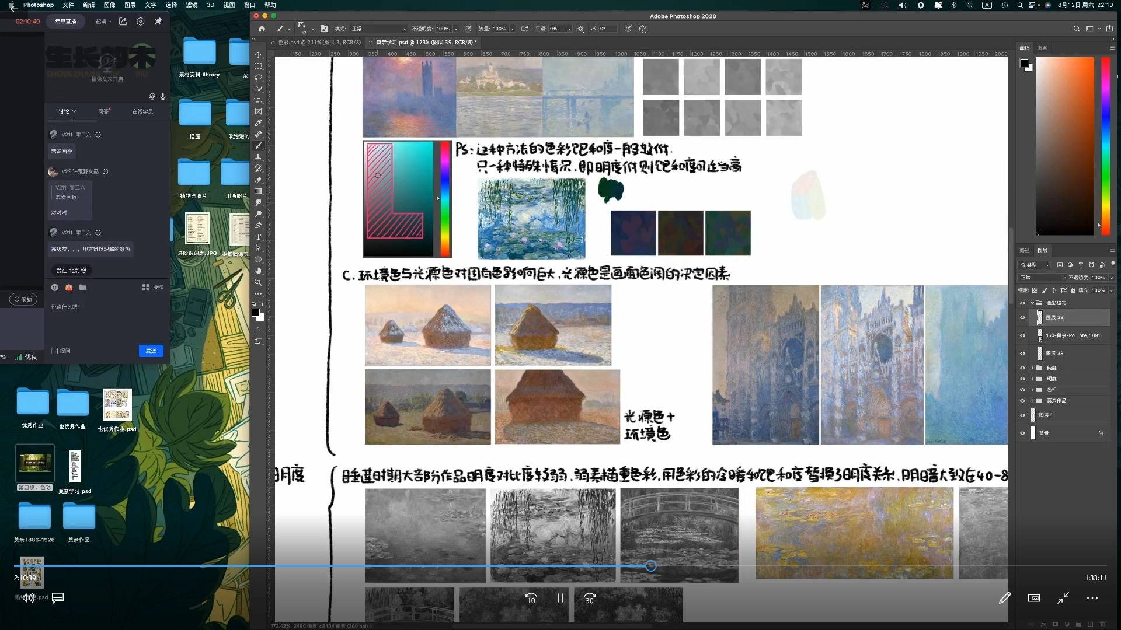Select the Move tool

pyautogui.click(x=258, y=54)
